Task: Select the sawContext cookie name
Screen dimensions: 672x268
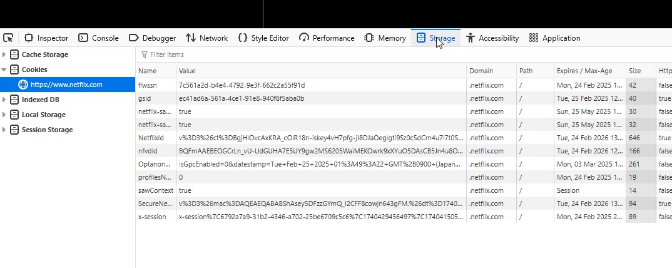Action: pyautogui.click(x=156, y=190)
